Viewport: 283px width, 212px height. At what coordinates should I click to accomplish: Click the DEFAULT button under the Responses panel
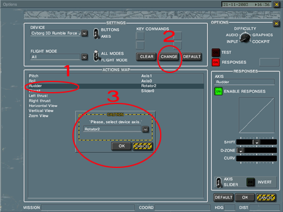tap(224, 197)
